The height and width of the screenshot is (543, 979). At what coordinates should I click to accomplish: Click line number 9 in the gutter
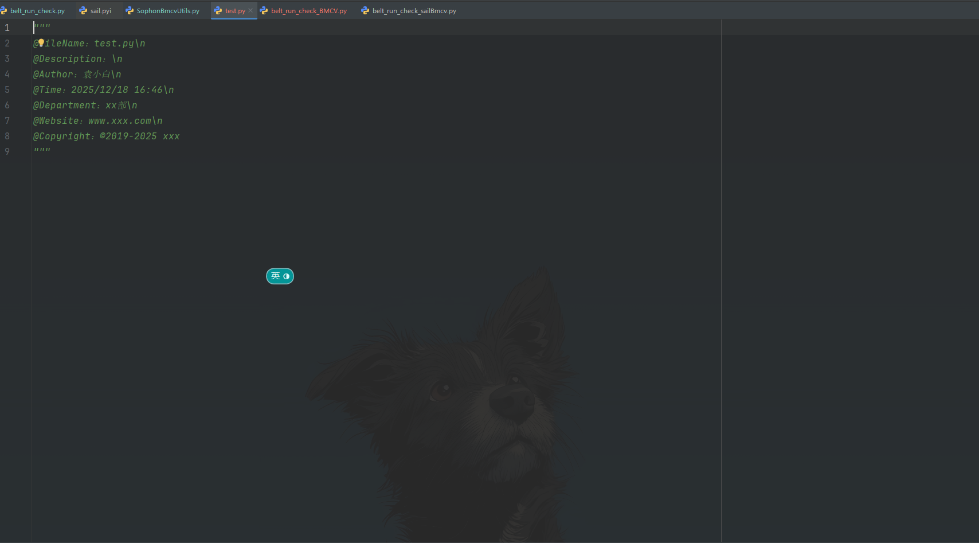click(x=7, y=151)
